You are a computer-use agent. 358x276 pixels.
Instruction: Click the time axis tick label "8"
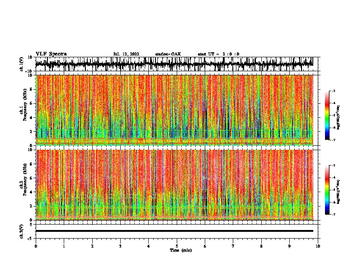tap(261, 246)
